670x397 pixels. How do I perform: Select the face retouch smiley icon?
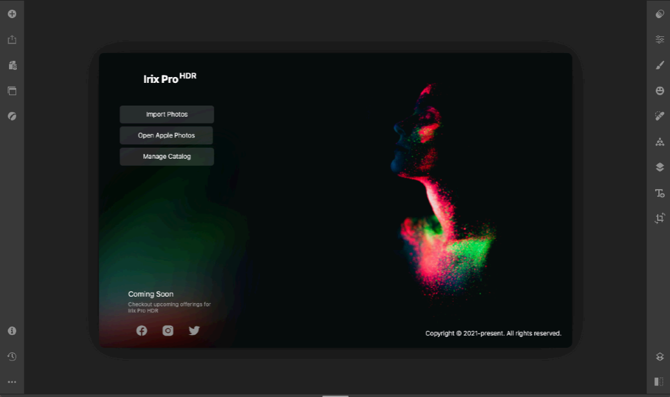660,91
